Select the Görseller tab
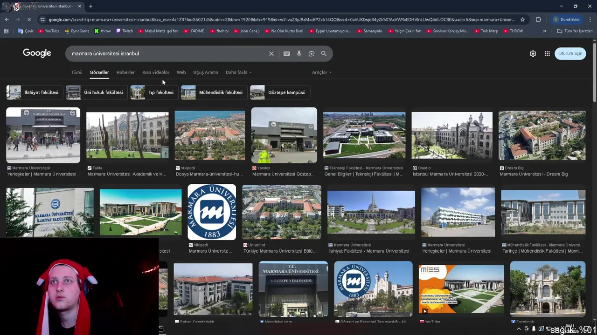597x335 pixels. [x=99, y=72]
